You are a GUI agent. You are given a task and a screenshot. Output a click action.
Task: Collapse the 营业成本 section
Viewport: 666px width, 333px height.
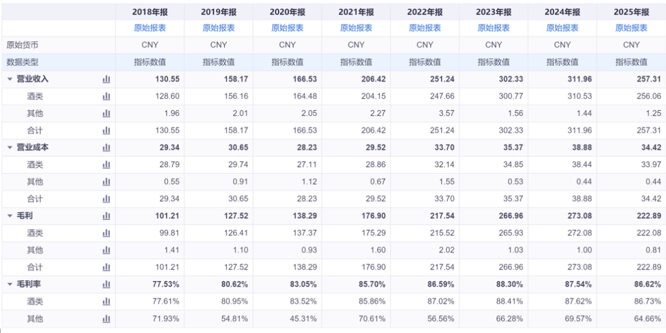tap(10, 147)
